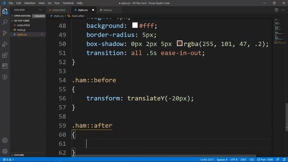Click the editor vertical scrollbar thumb
This screenshot has width=288, height=162.
point(287,117)
